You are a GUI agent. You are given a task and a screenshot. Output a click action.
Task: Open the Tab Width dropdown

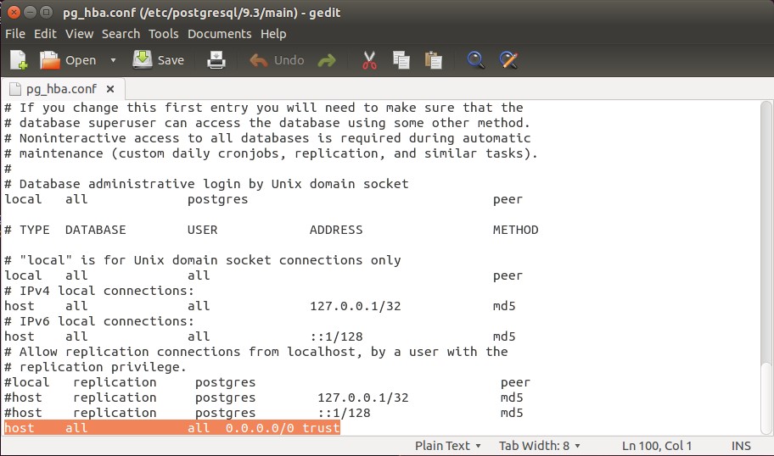[540, 446]
